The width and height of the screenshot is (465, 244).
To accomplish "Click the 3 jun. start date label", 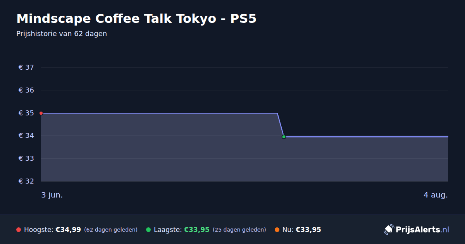I will [52, 195].
